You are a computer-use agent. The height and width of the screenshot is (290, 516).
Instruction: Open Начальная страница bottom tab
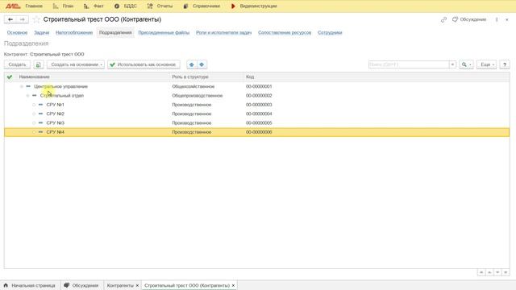click(x=29, y=285)
